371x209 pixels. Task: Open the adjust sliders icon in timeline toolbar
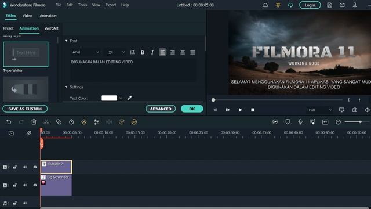point(96,122)
